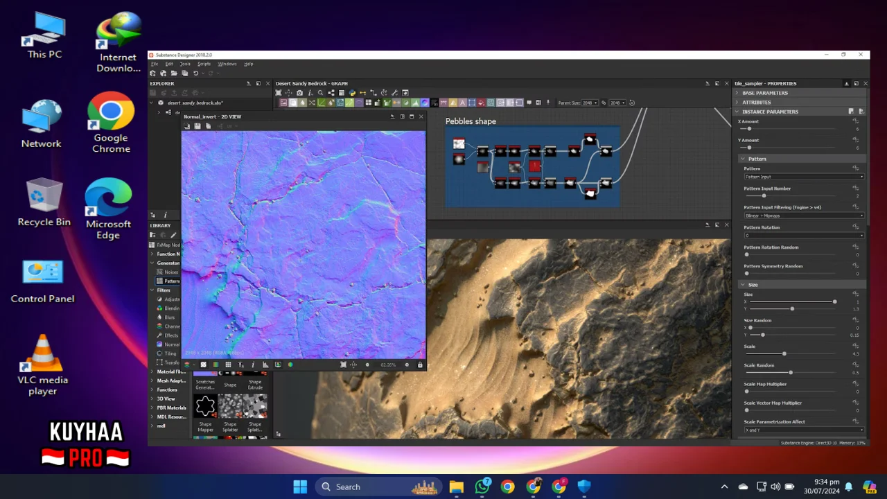887x499 pixels.
Task: Click pencil edit icon in Library panel
Action: pyautogui.click(x=174, y=235)
